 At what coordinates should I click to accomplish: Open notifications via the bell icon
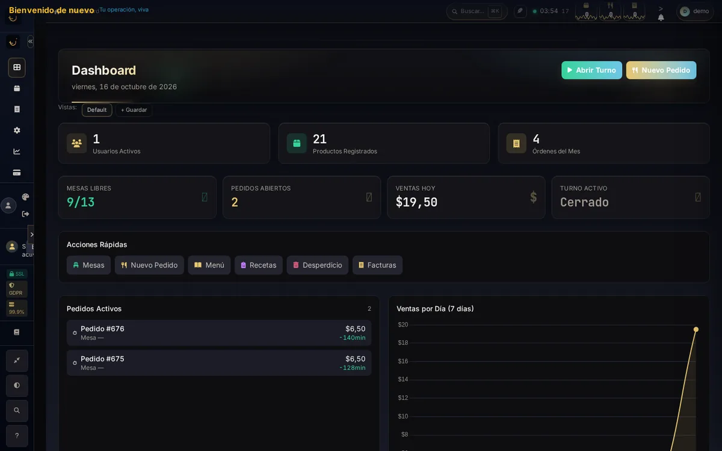click(661, 17)
